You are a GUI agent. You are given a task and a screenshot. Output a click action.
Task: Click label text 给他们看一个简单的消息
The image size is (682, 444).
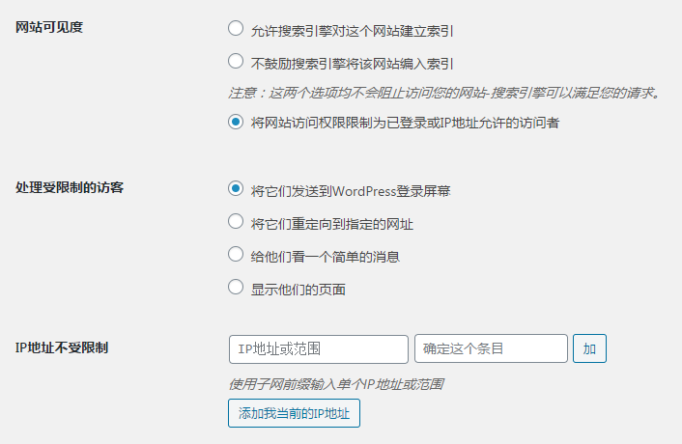pyautogui.click(x=326, y=256)
